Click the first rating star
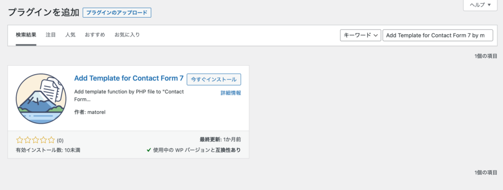503x190 pixels. pos(20,140)
